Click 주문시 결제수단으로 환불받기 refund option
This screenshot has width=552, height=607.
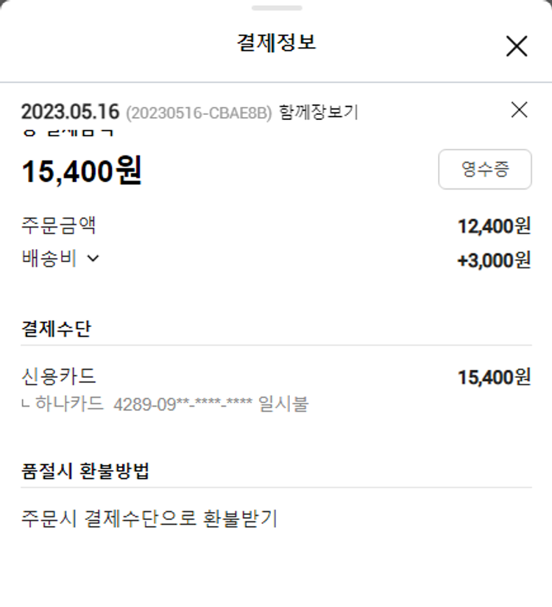coord(149,519)
